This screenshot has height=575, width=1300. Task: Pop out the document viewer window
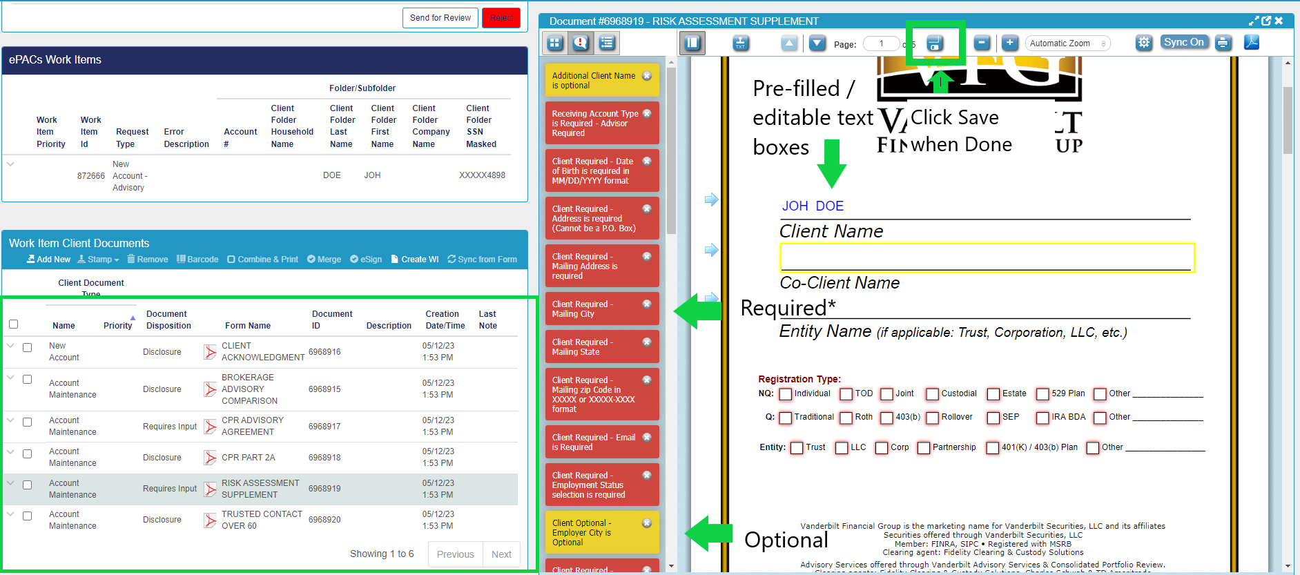pos(1266,21)
